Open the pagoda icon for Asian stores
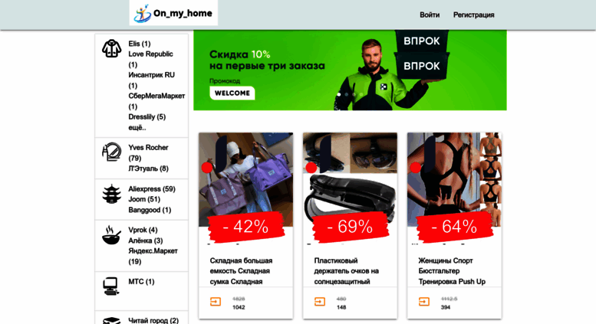The height and width of the screenshot is (324, 596). coord(111,194)
